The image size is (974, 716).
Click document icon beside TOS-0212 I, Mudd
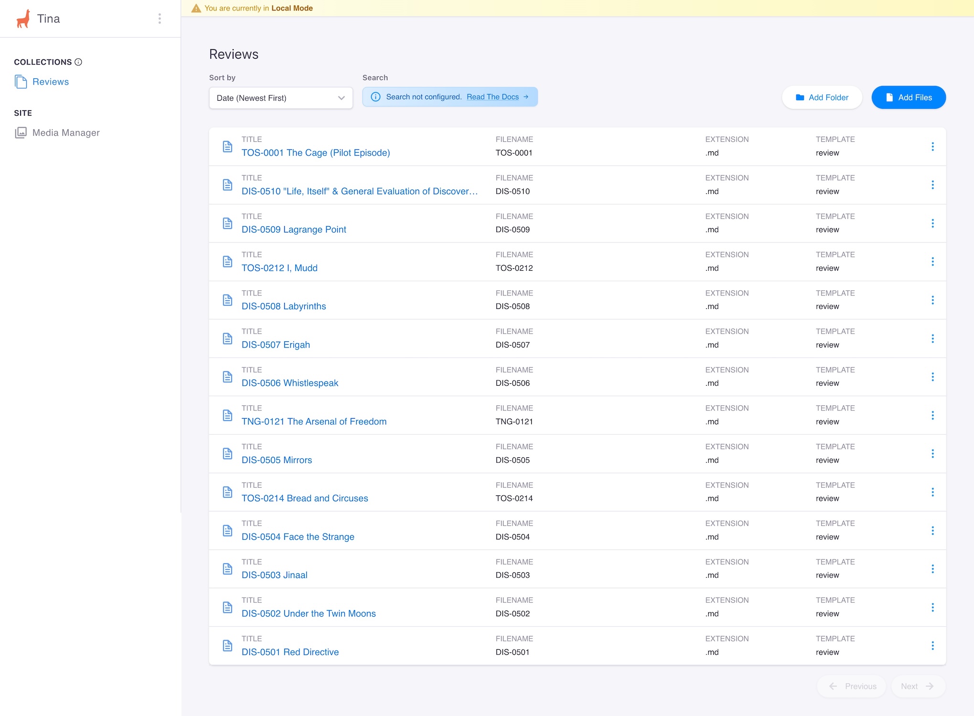click(x=228, y=262)
